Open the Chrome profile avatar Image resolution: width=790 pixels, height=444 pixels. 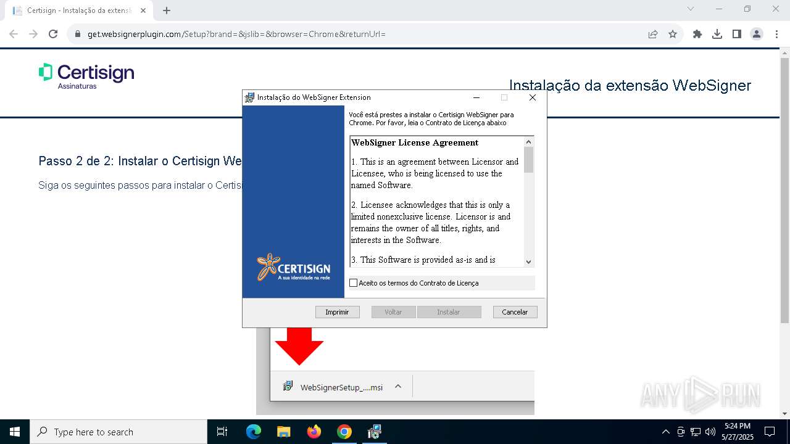pyautogui.click(x=757, y=34)
